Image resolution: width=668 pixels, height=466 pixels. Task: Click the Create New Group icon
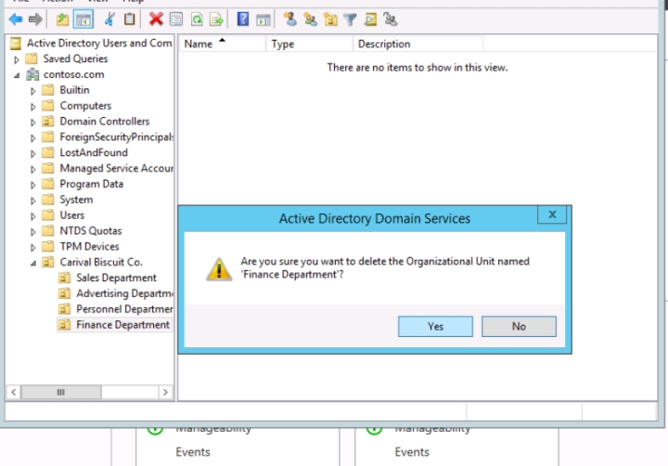310,19
